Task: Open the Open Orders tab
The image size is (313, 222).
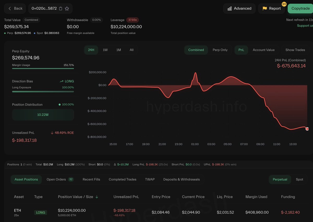Action: tap(57, 179)
